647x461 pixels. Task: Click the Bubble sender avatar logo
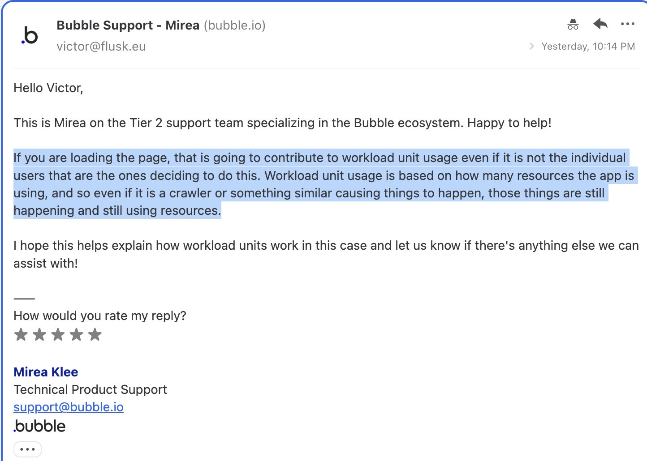tap(30, 35)
